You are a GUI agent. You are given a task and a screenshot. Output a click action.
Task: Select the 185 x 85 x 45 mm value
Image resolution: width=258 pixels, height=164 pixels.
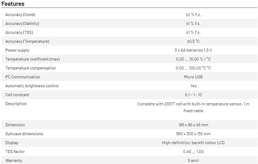[x=193, y=125]
